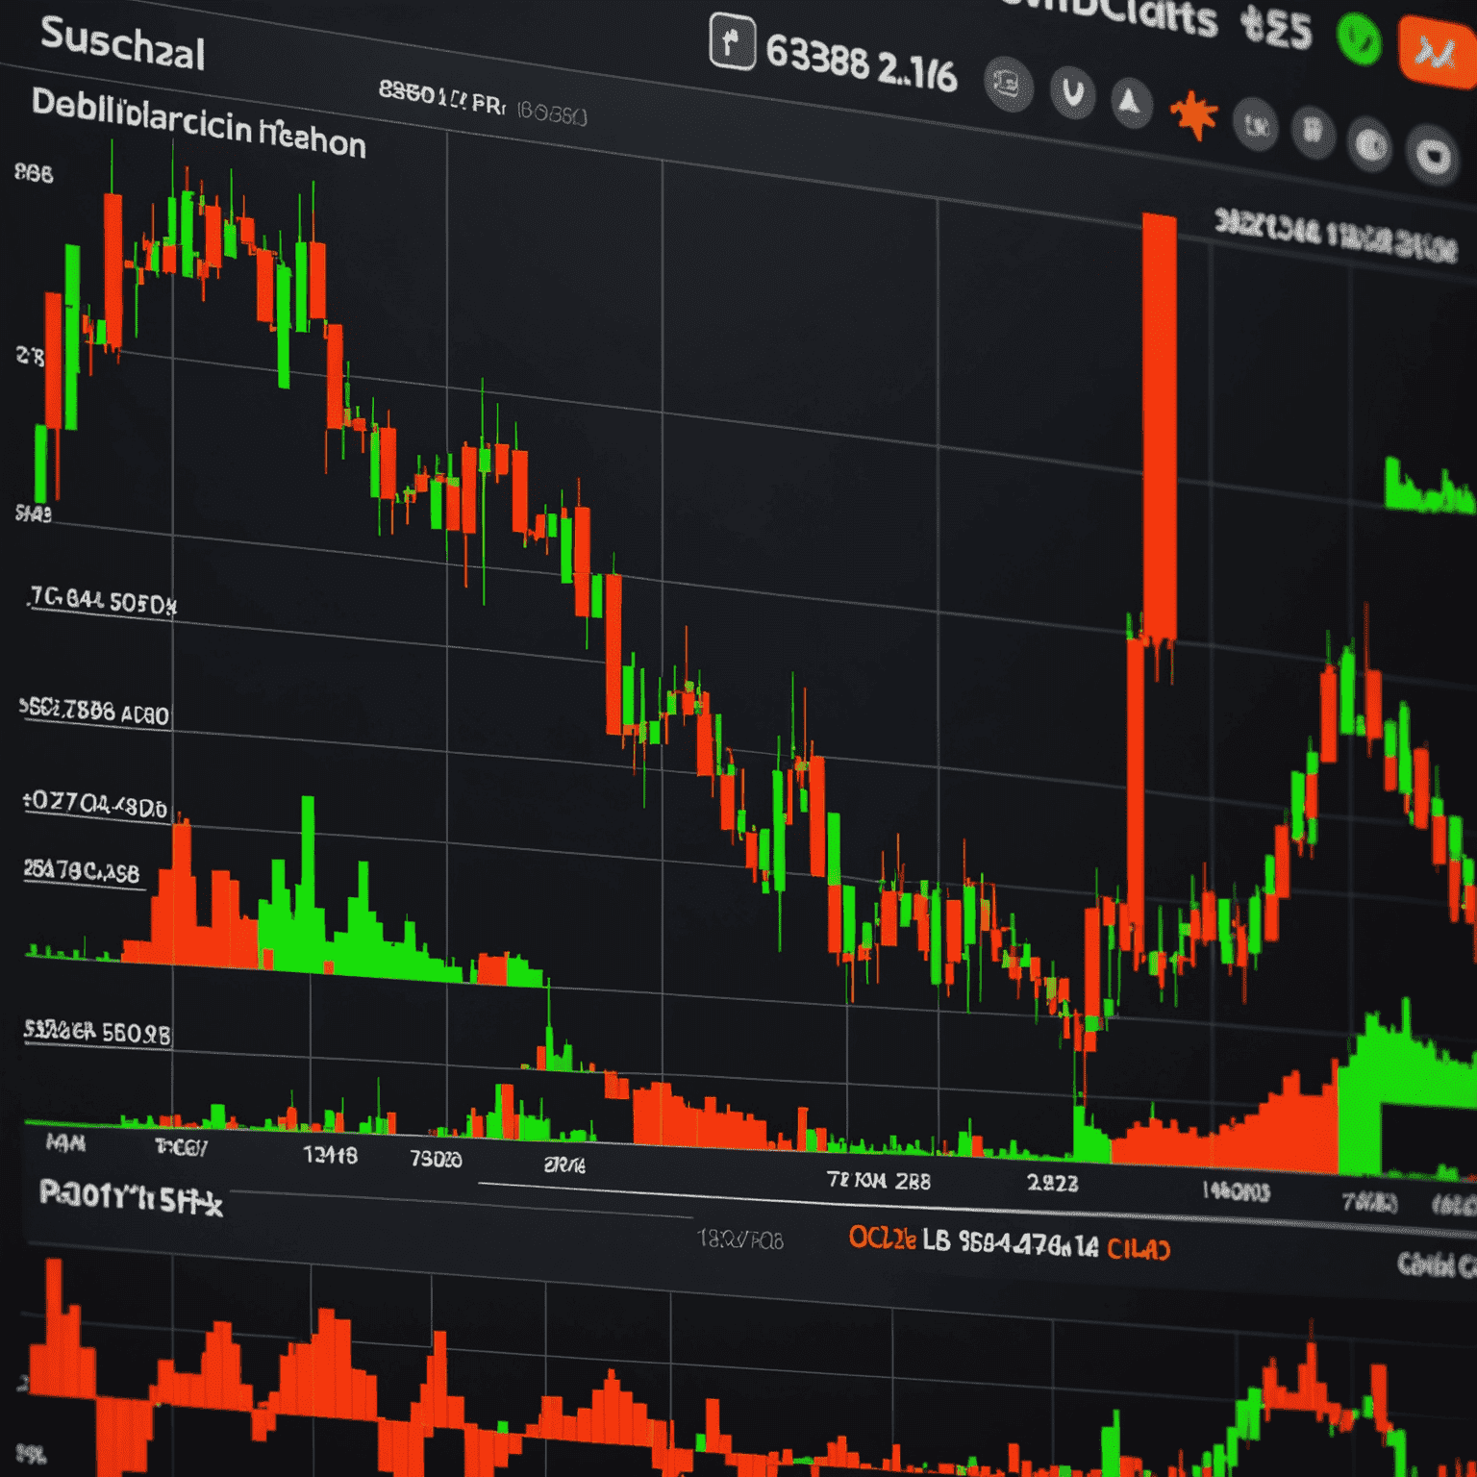
Task: Click the orange "CILAD" label in the info bar
Action: [x=1139, y=1249]
